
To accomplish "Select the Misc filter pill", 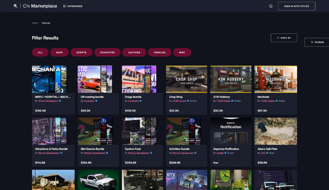I will pos(182,52).
